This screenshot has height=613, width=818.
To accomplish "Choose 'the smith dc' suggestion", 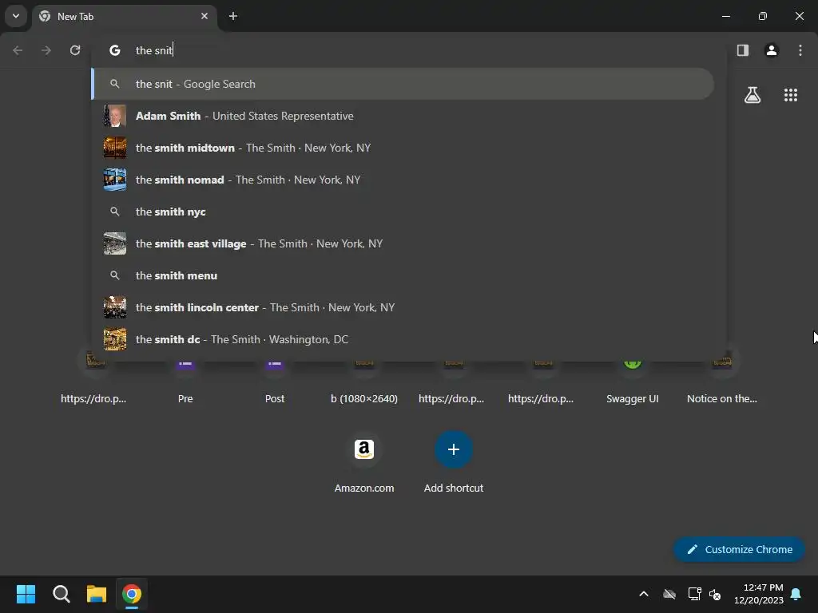I will 403,339.
